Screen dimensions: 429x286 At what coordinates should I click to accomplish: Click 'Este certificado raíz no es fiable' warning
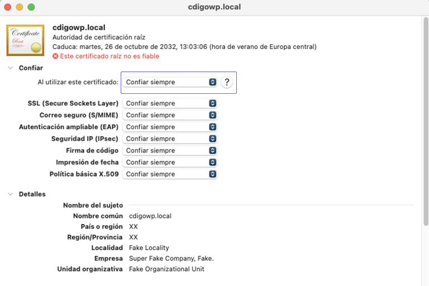pyautogui.click(x=109, y=56)
